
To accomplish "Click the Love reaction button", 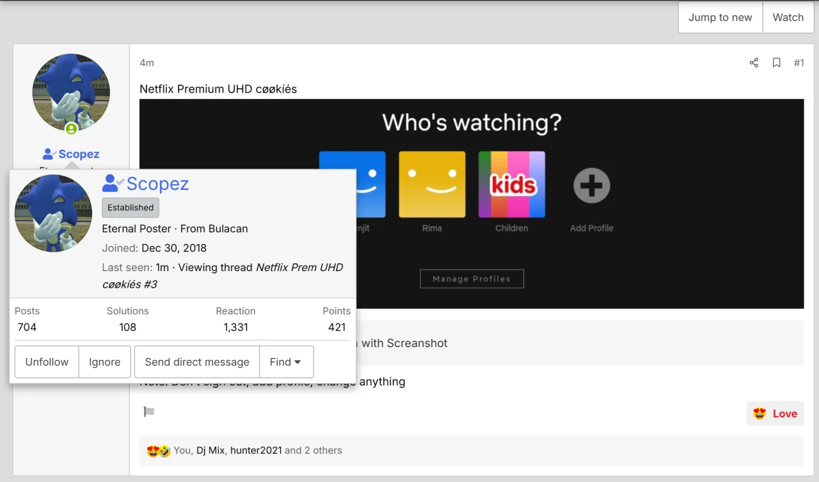I will 775,414.
